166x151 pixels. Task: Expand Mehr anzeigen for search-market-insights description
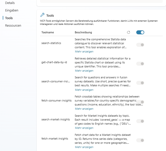click(84, 128)
